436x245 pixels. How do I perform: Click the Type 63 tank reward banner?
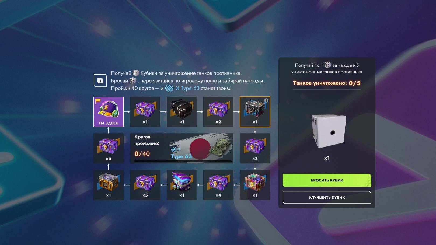[182, 148]
